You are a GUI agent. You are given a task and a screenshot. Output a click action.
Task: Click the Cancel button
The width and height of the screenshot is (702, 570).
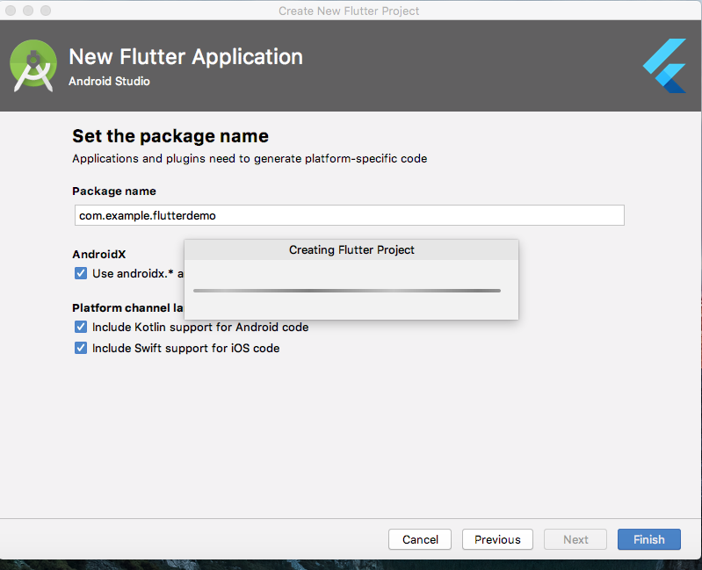tap(420, 539)
